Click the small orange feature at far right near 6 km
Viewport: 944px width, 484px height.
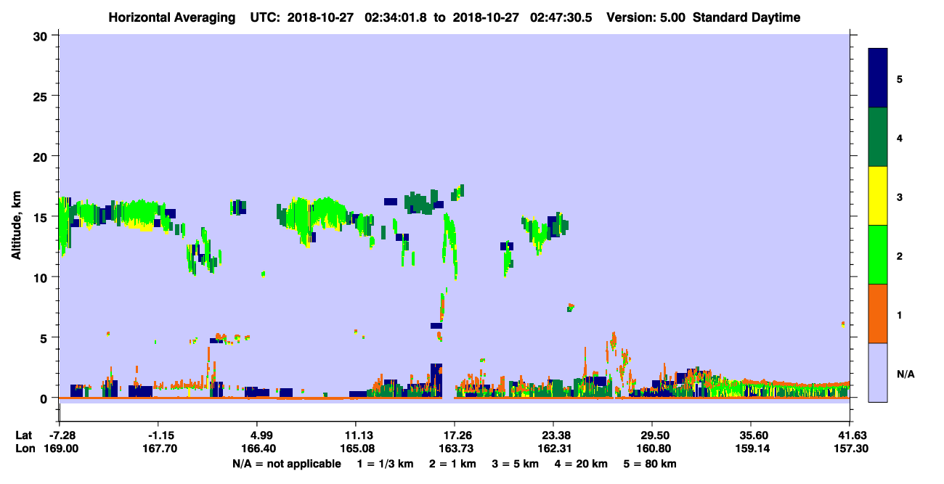click(843, 324)
